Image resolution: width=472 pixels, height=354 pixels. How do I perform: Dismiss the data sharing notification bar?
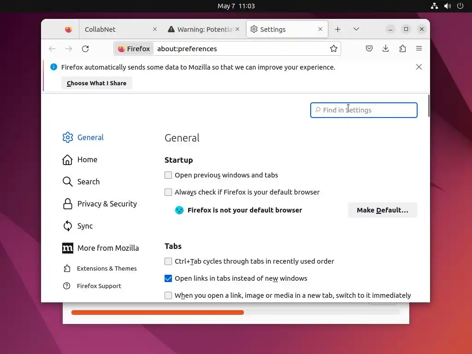click(x=419, y=67)
